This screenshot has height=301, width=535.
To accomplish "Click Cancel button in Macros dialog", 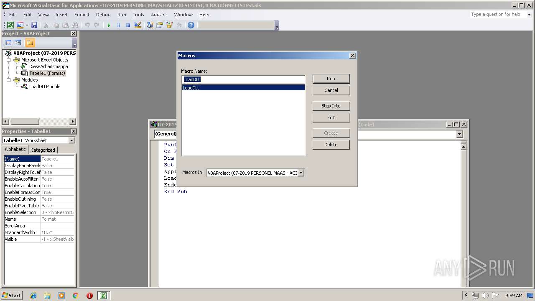I will [x=331, y=90].
